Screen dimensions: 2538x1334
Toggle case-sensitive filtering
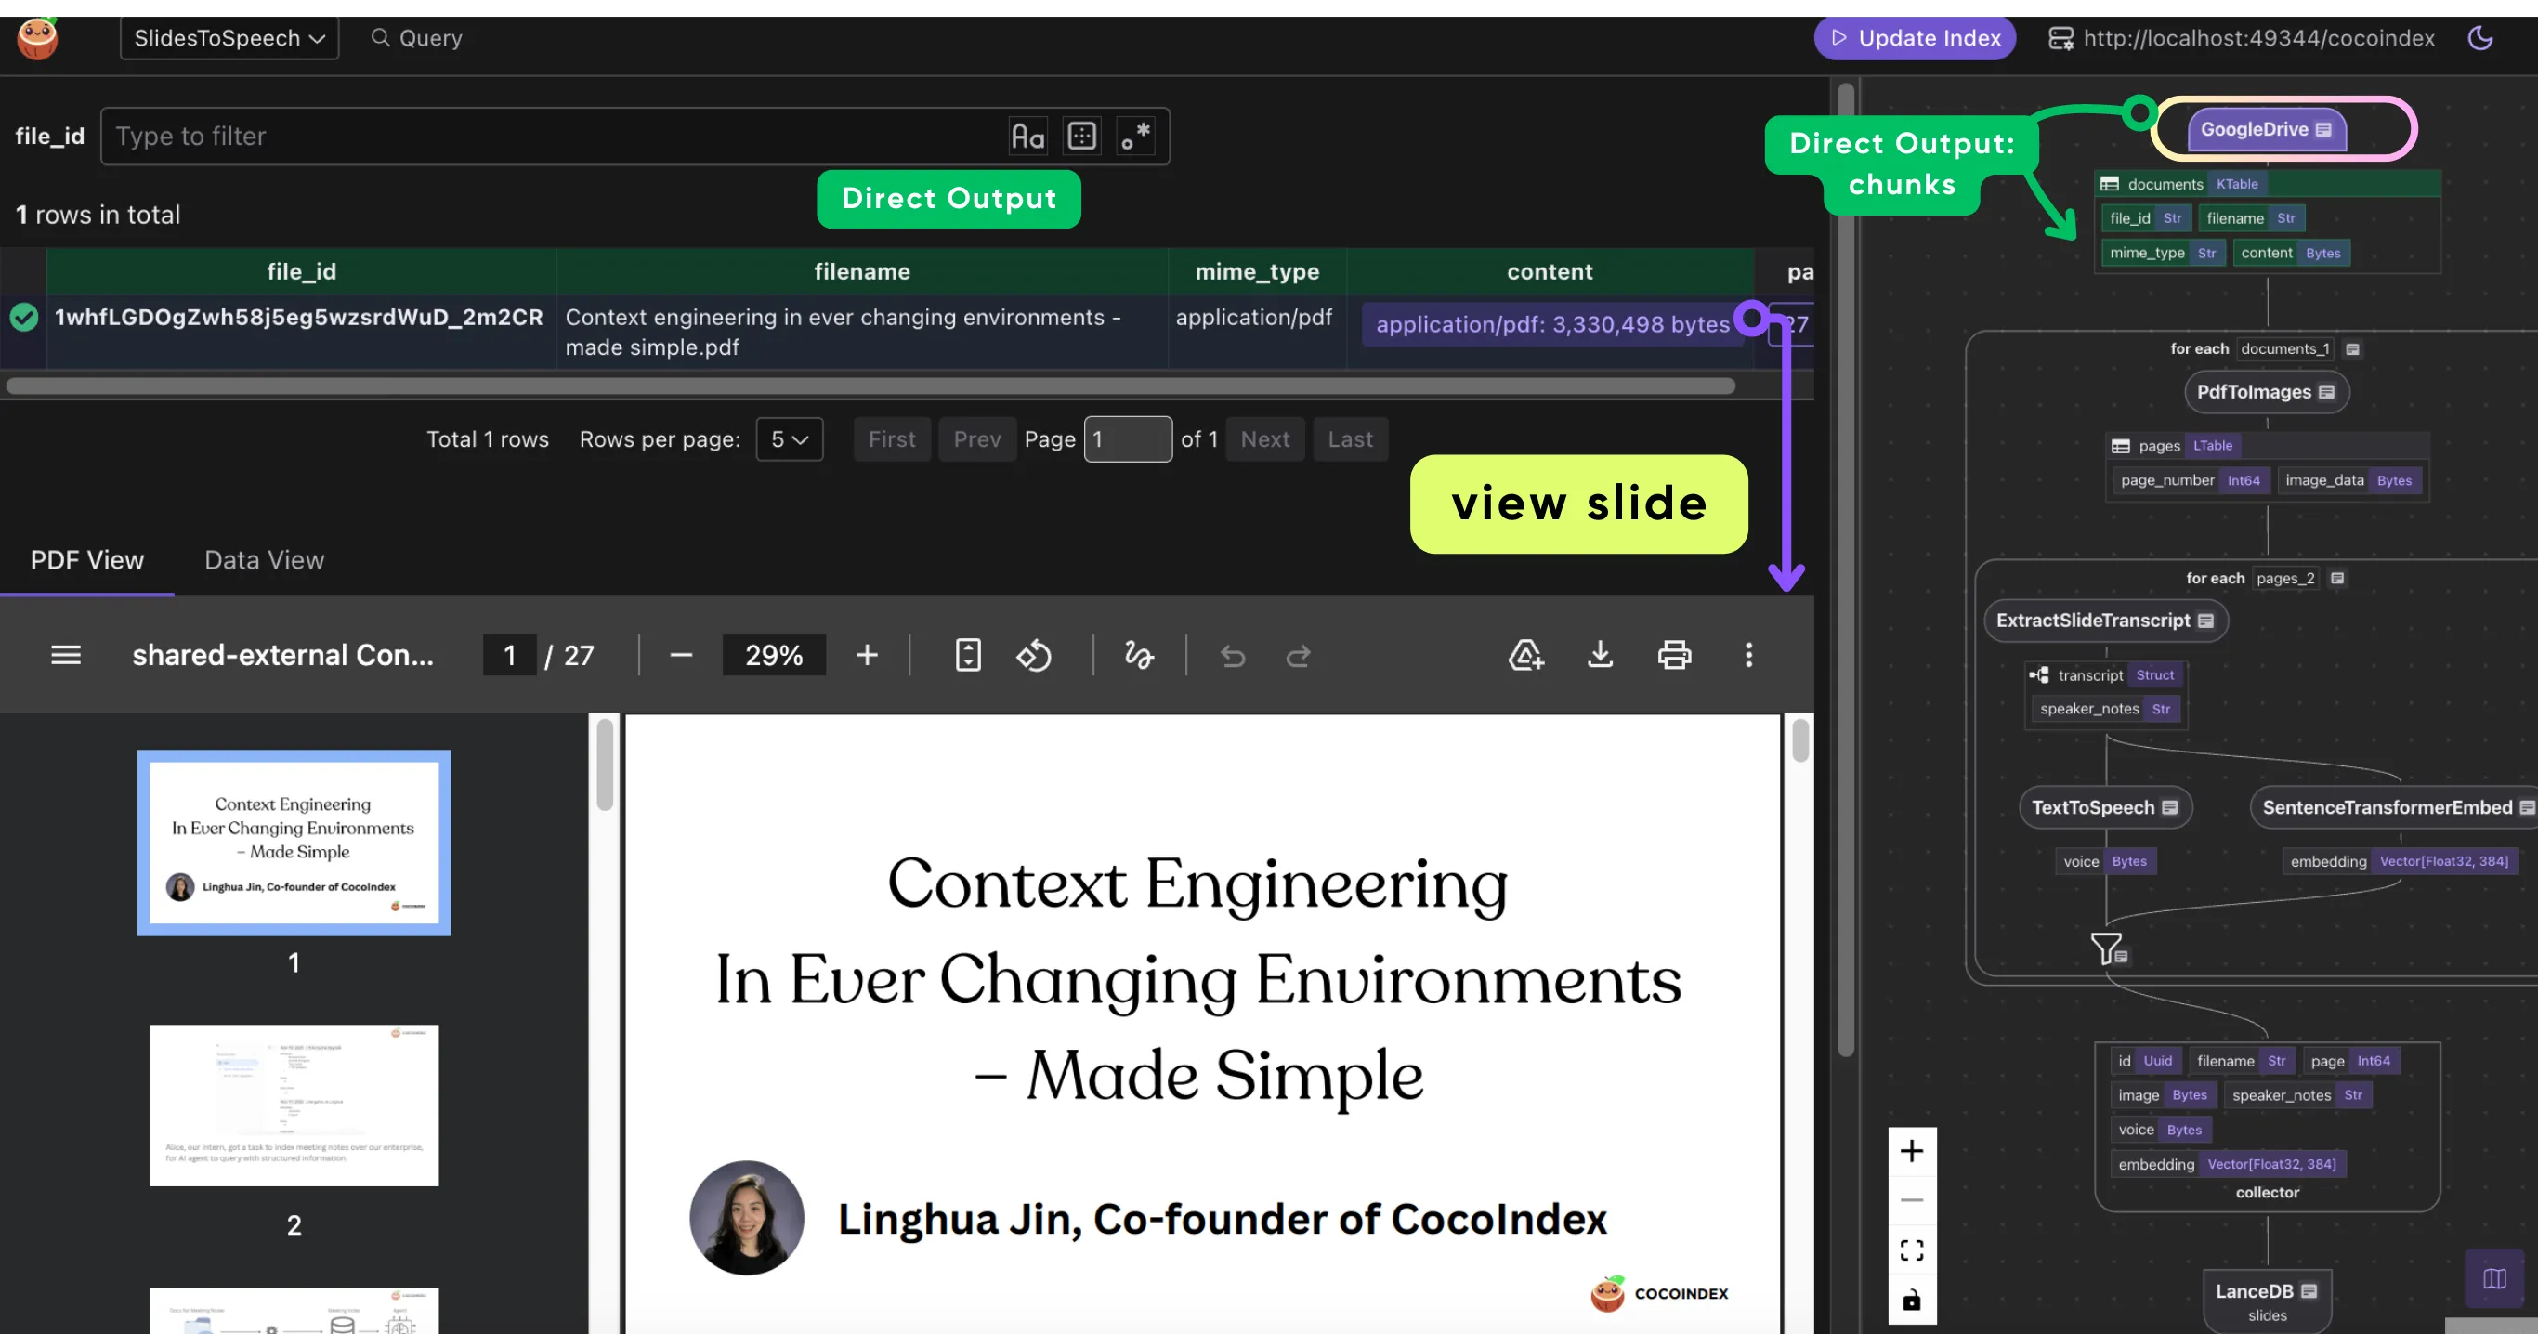[x=1027, y=135]
